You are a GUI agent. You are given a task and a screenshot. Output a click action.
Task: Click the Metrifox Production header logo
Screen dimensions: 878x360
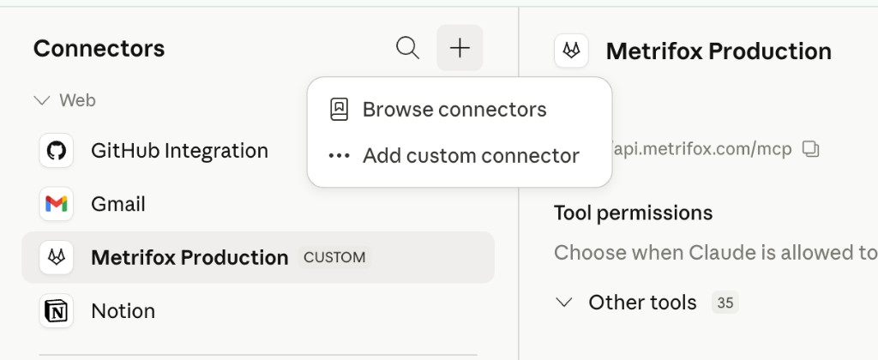coord(571,51)
